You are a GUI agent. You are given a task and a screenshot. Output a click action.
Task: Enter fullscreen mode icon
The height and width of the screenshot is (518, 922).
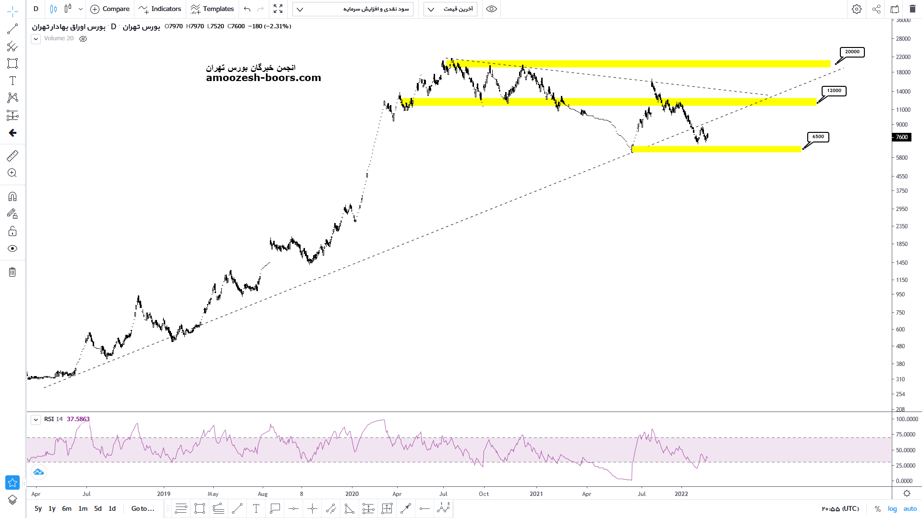point(278,9)
